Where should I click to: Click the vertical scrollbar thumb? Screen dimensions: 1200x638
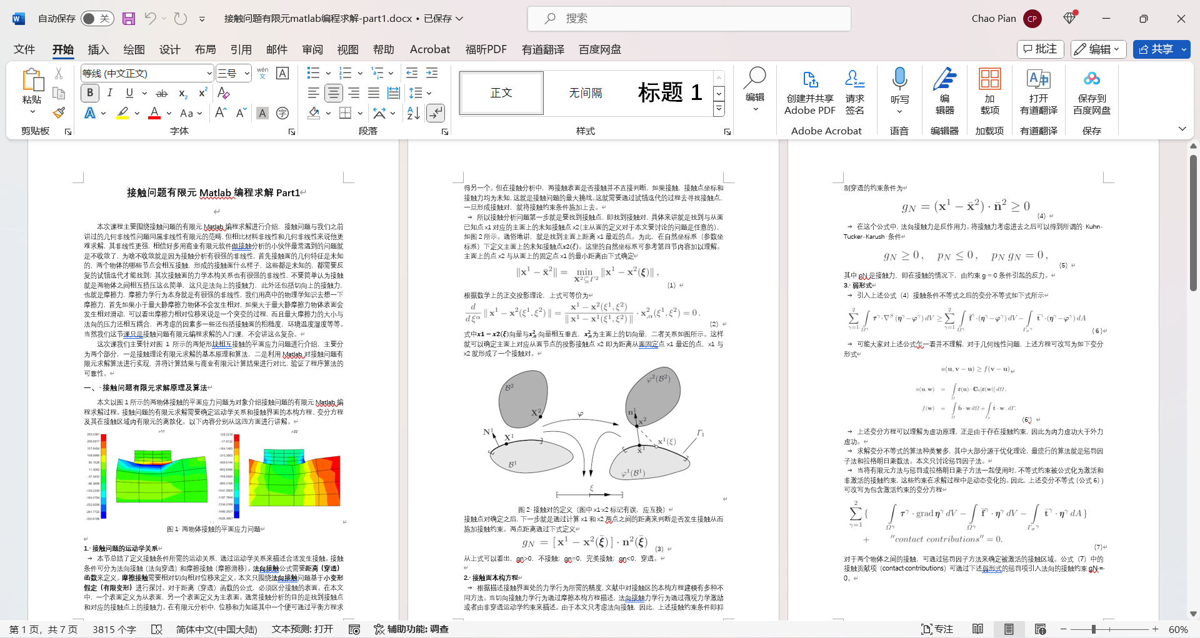click(1192, 222)
